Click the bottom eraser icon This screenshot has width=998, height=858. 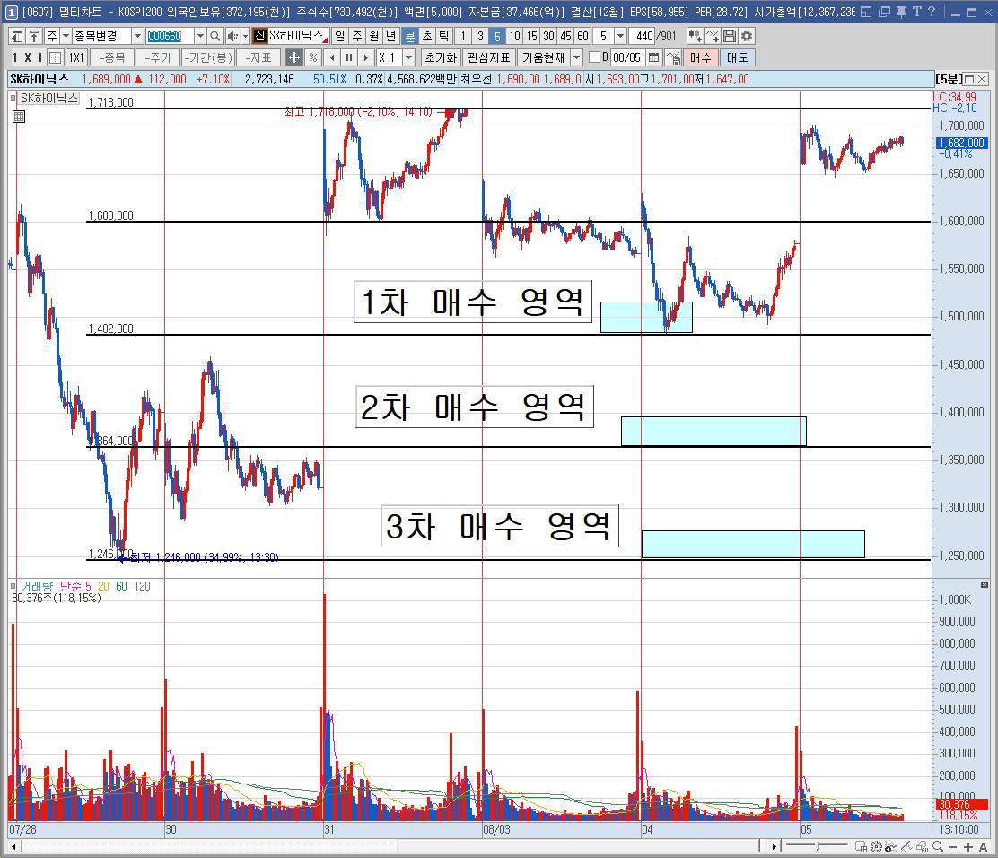tap(922, 846)
